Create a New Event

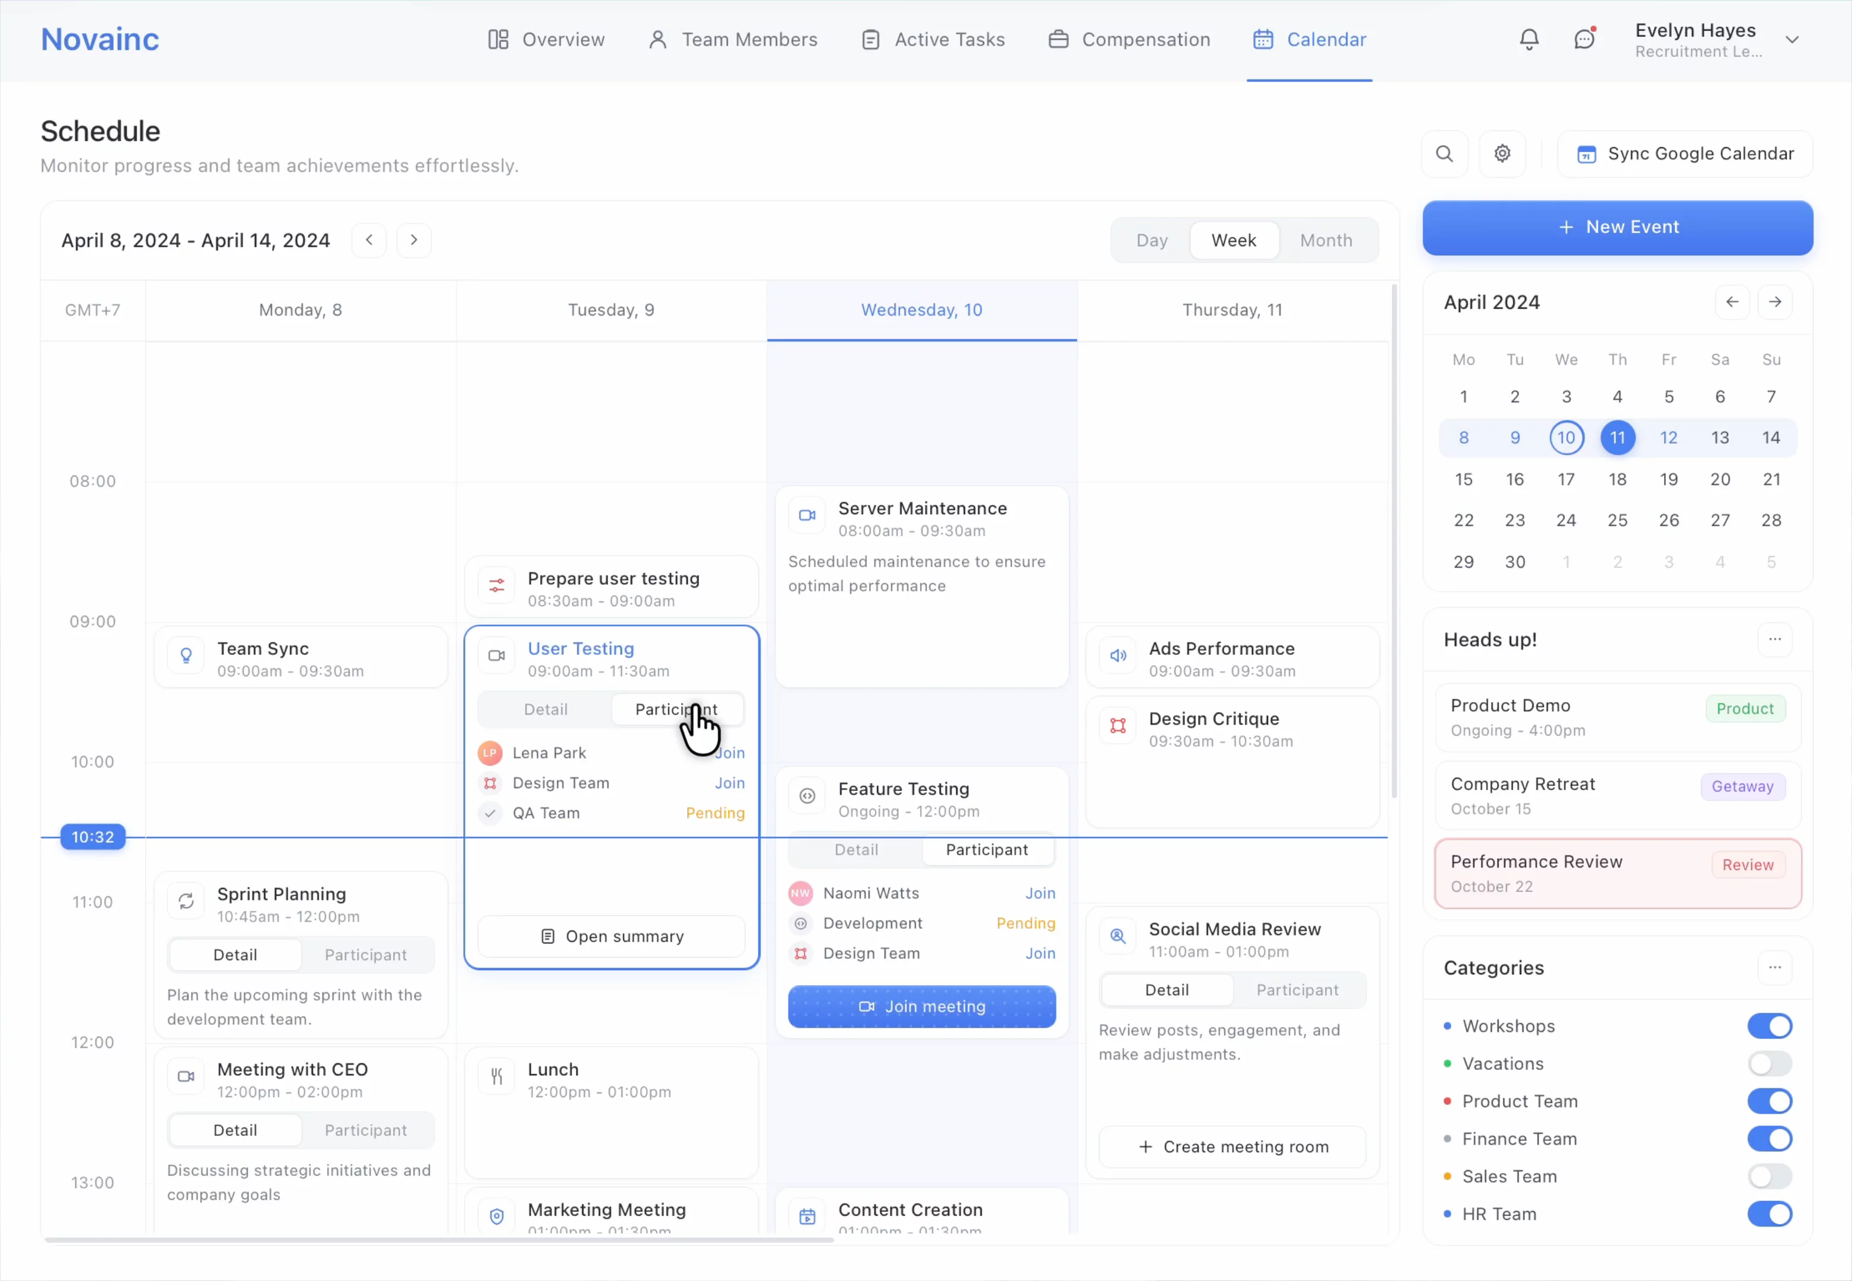[1617, 227]
